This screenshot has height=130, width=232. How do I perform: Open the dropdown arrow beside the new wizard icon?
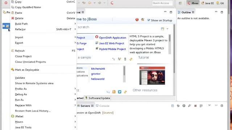coord(167,29)
